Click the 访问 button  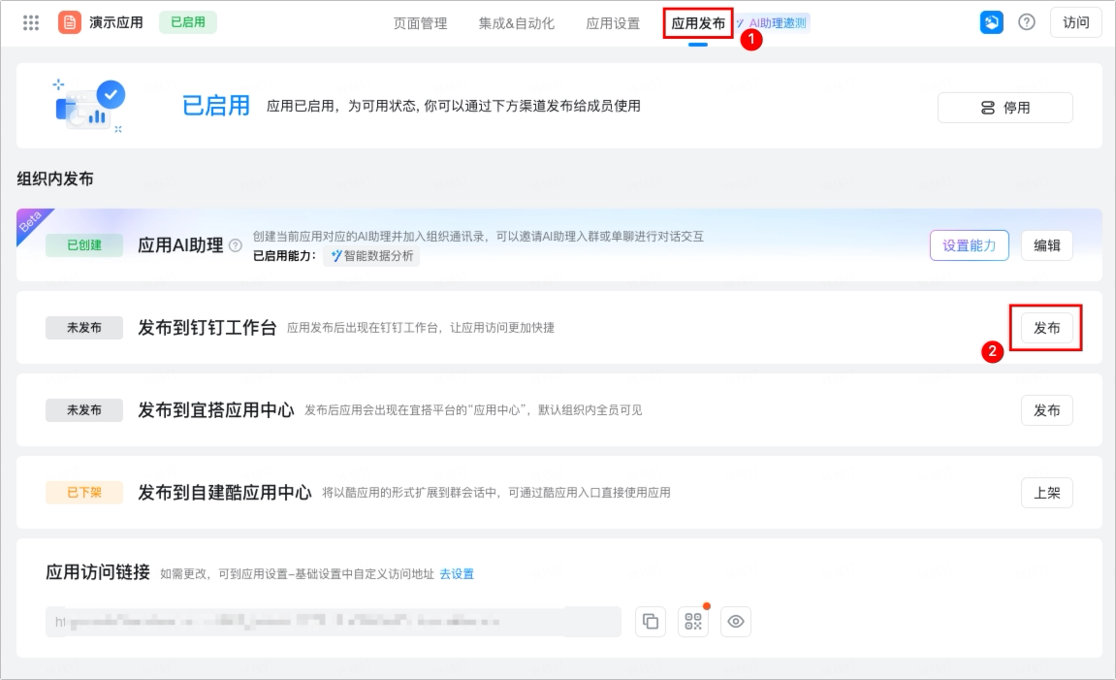[x=1075, y=22]
